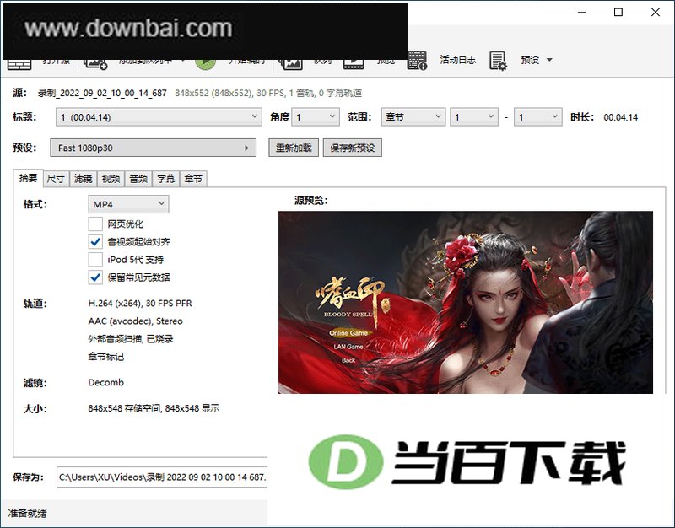Uncheck the 音视频起始对齐 option
The height and width of the screenshot is (528, 675).
point(95,241)
